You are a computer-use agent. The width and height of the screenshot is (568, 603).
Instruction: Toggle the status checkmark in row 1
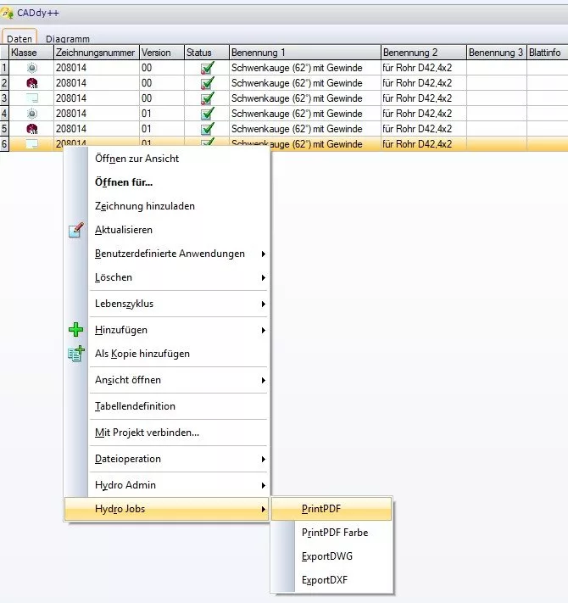pos(207,68)
